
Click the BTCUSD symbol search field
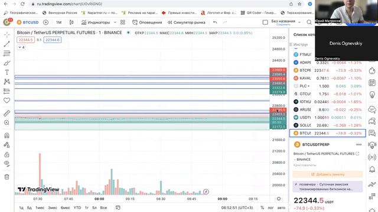[28, 22]
